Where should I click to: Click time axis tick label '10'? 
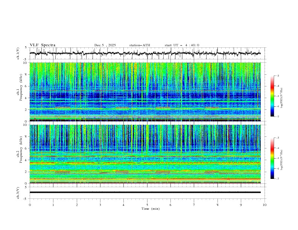coord(265,205)
